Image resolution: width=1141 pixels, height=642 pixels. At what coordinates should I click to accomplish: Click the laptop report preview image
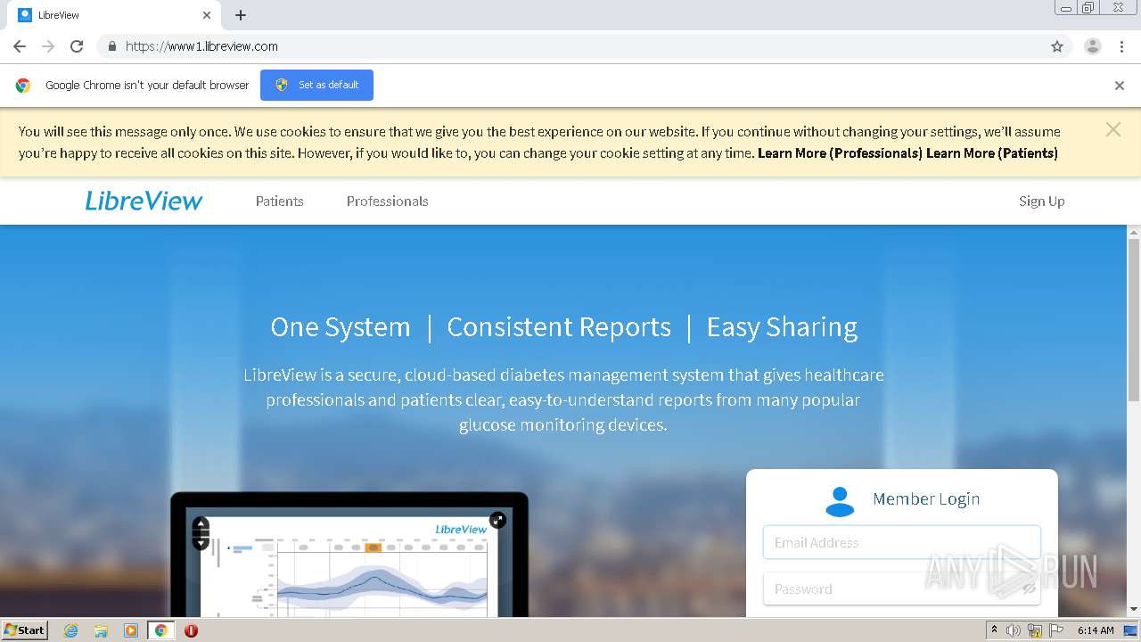349,555
